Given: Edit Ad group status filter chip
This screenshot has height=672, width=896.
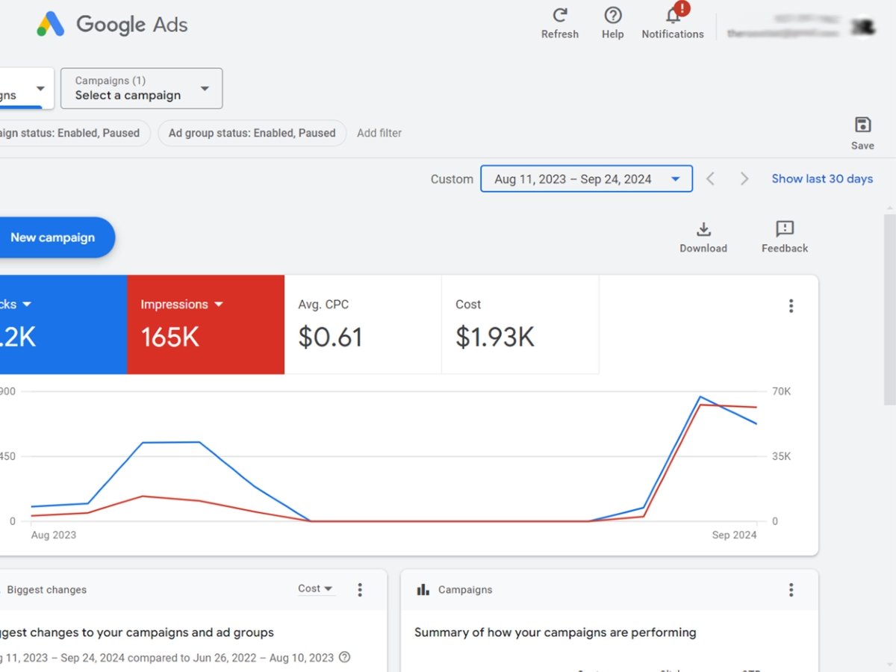Looking at the screenshot, I should click(x=252, y=133).
